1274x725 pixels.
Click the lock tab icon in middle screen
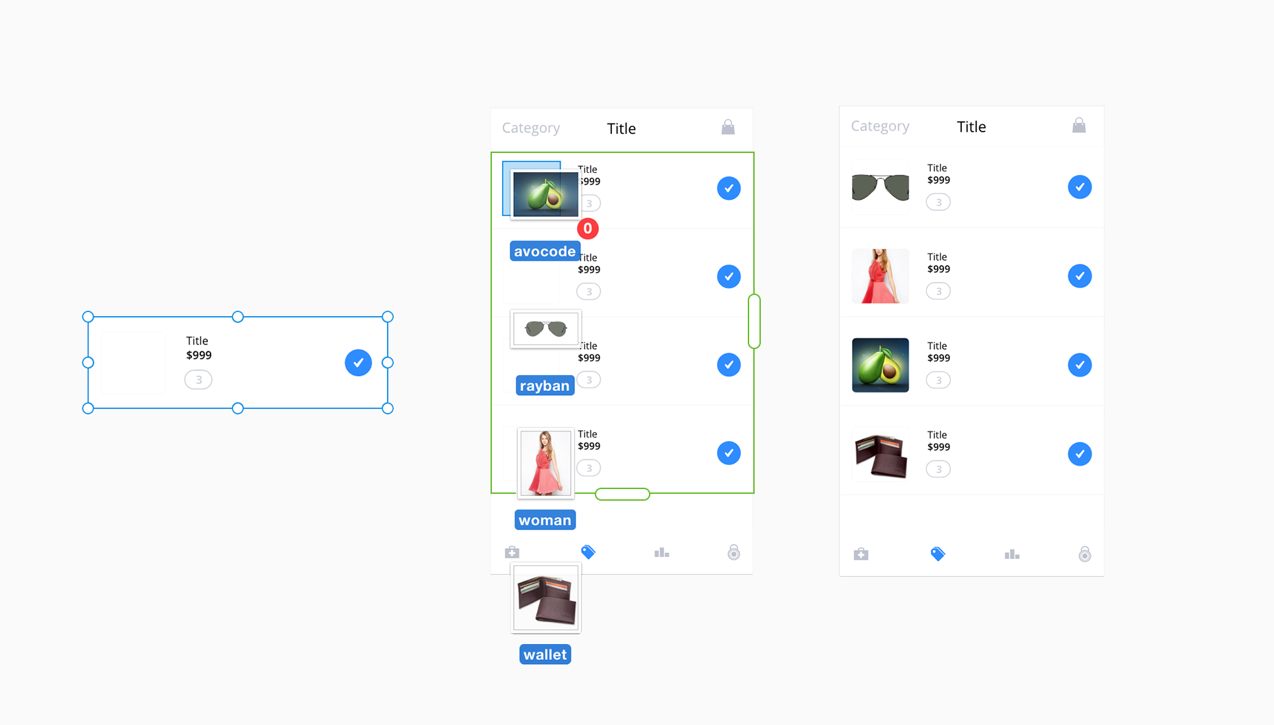point(734,552)
